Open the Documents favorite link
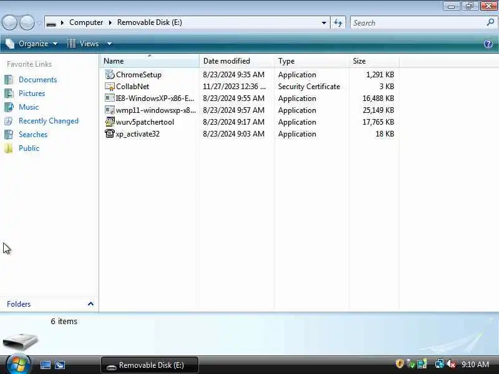This screenshot has height=374, width=499. tap(38, 80)
